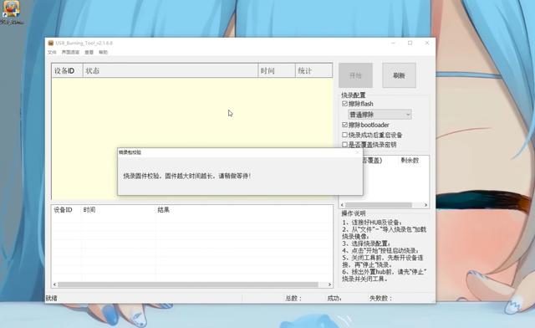Screen dimensions: 535x328
Task: Click the 结果 column header
Action: pos(164,210)
